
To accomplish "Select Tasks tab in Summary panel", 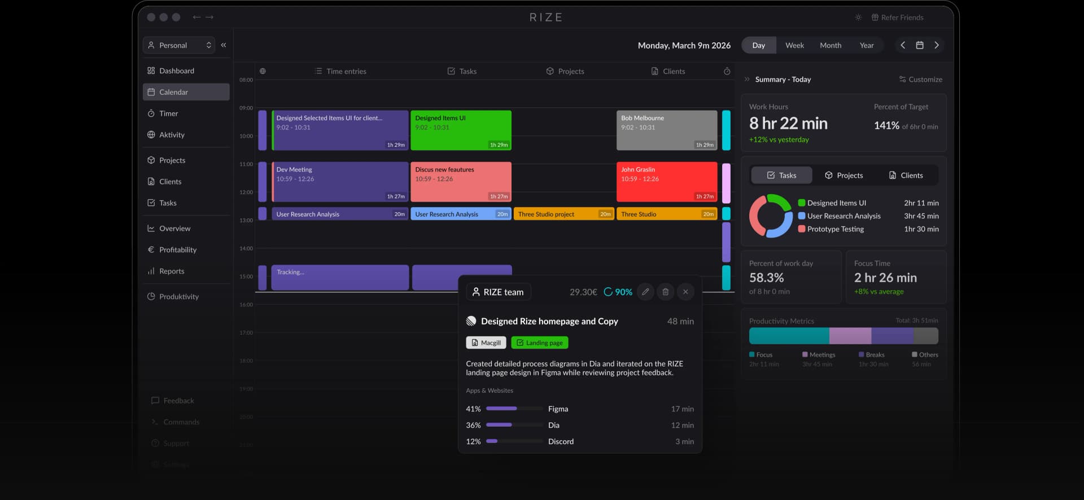I will [781, 176].
